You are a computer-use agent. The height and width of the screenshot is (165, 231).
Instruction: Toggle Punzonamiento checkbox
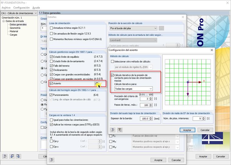[51, 95]
